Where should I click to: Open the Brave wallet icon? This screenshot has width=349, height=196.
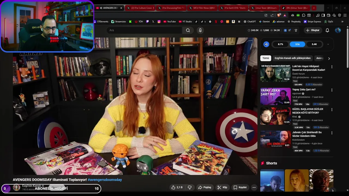329,15
